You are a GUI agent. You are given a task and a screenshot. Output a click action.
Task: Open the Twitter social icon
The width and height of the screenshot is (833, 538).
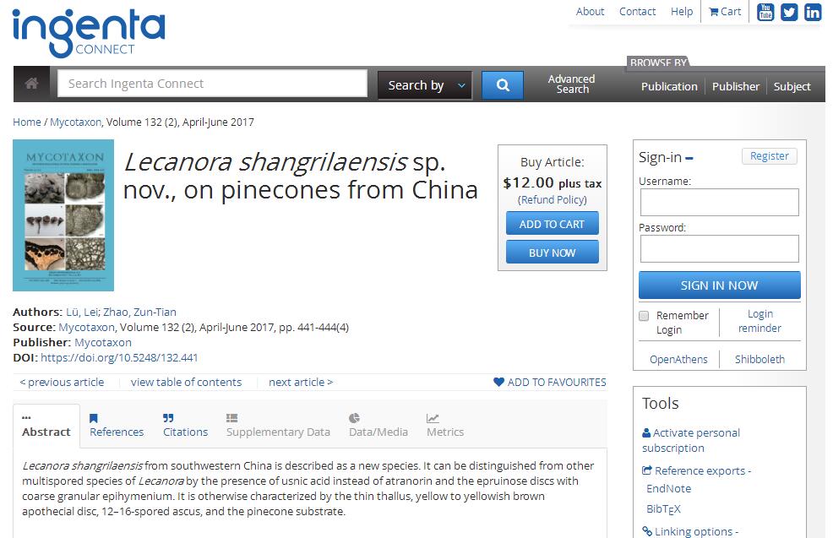(x=789, y=12)
